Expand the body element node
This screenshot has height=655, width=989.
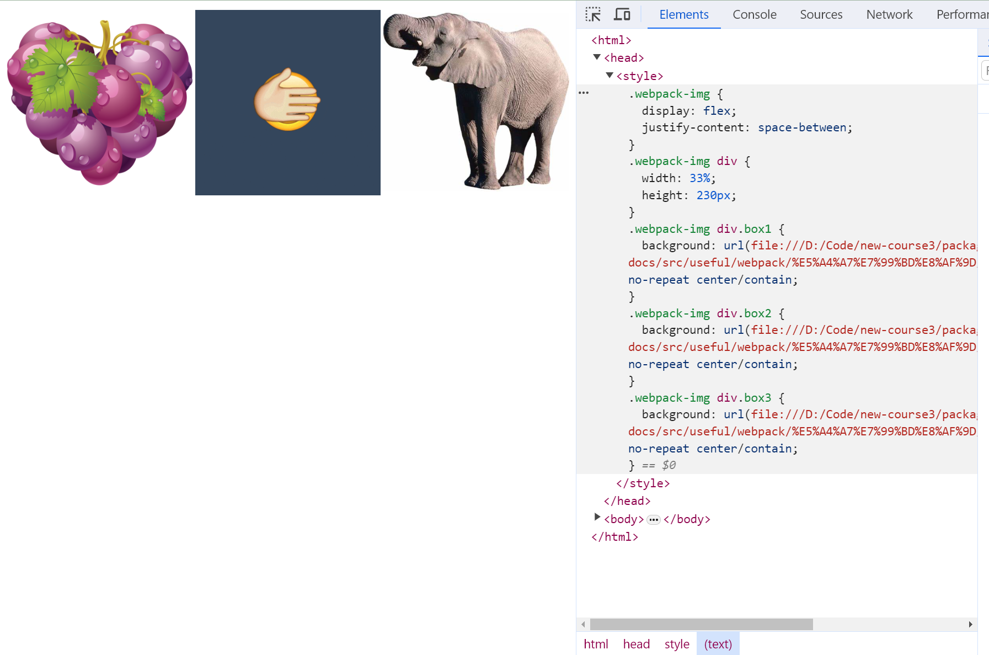coord(597,518)
